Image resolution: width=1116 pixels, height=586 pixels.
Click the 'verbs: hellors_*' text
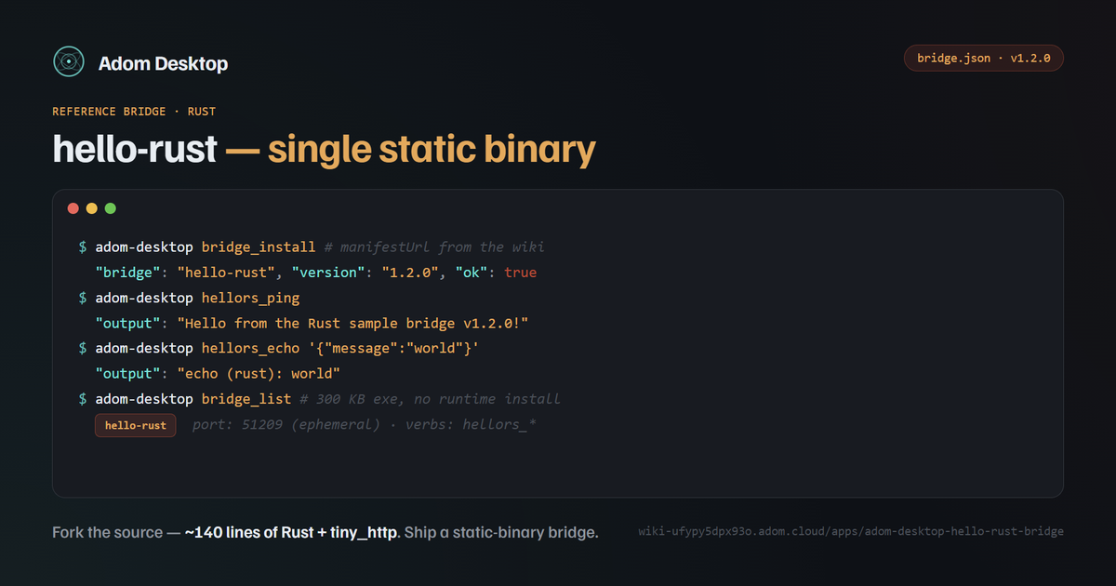(472, 425)
